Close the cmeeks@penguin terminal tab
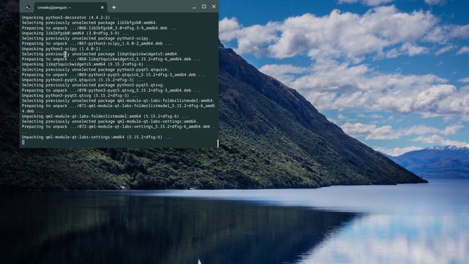The height and width of the screenshot is (264, 469). [x=103, y=7]
